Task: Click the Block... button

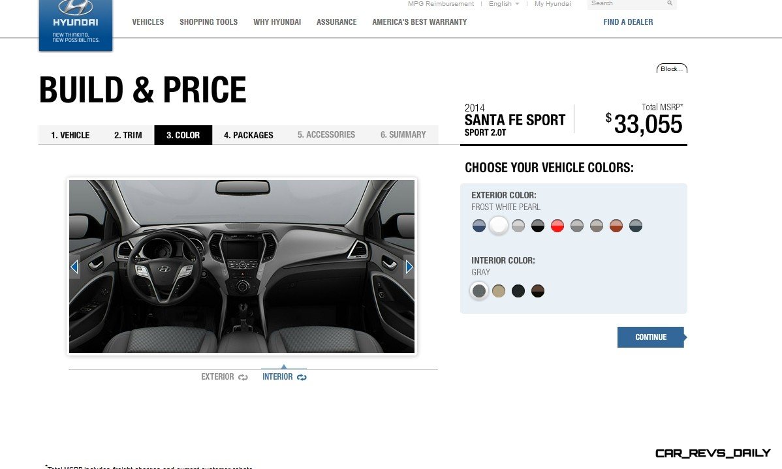Action: [x=672, y=68]
